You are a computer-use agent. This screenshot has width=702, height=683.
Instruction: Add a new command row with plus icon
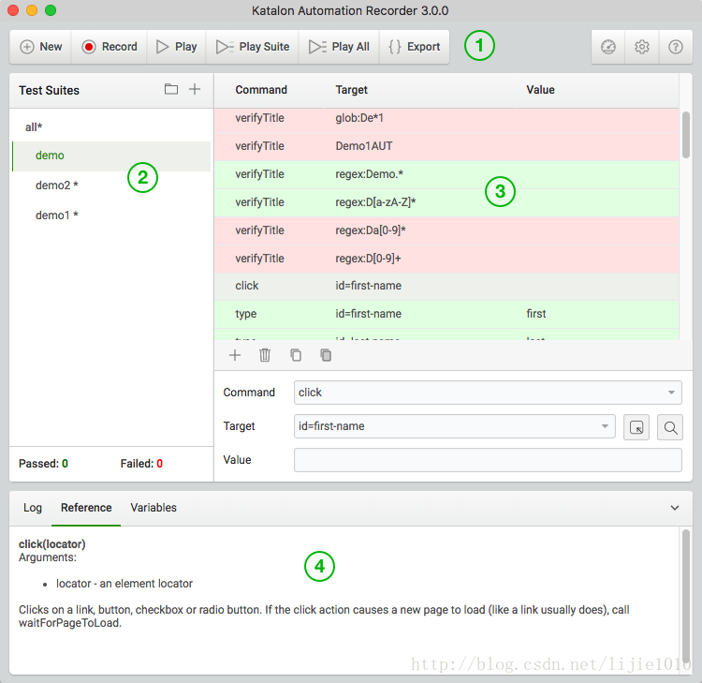click(235, 355)
